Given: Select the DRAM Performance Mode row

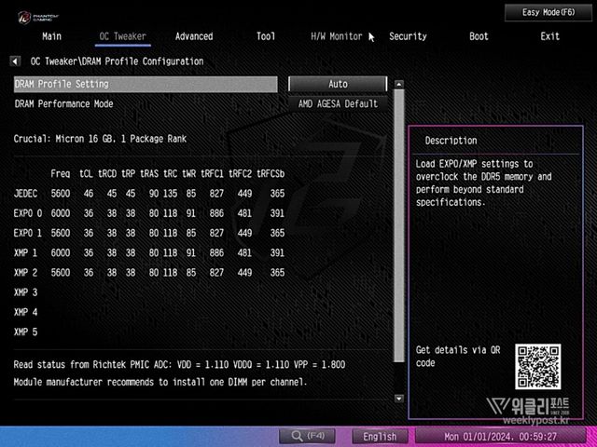Looking at the screenshot, I should 145,103.
